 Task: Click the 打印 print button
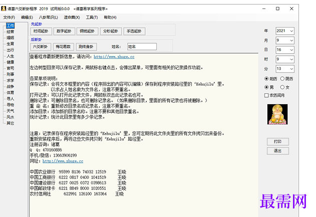point(278,141)
